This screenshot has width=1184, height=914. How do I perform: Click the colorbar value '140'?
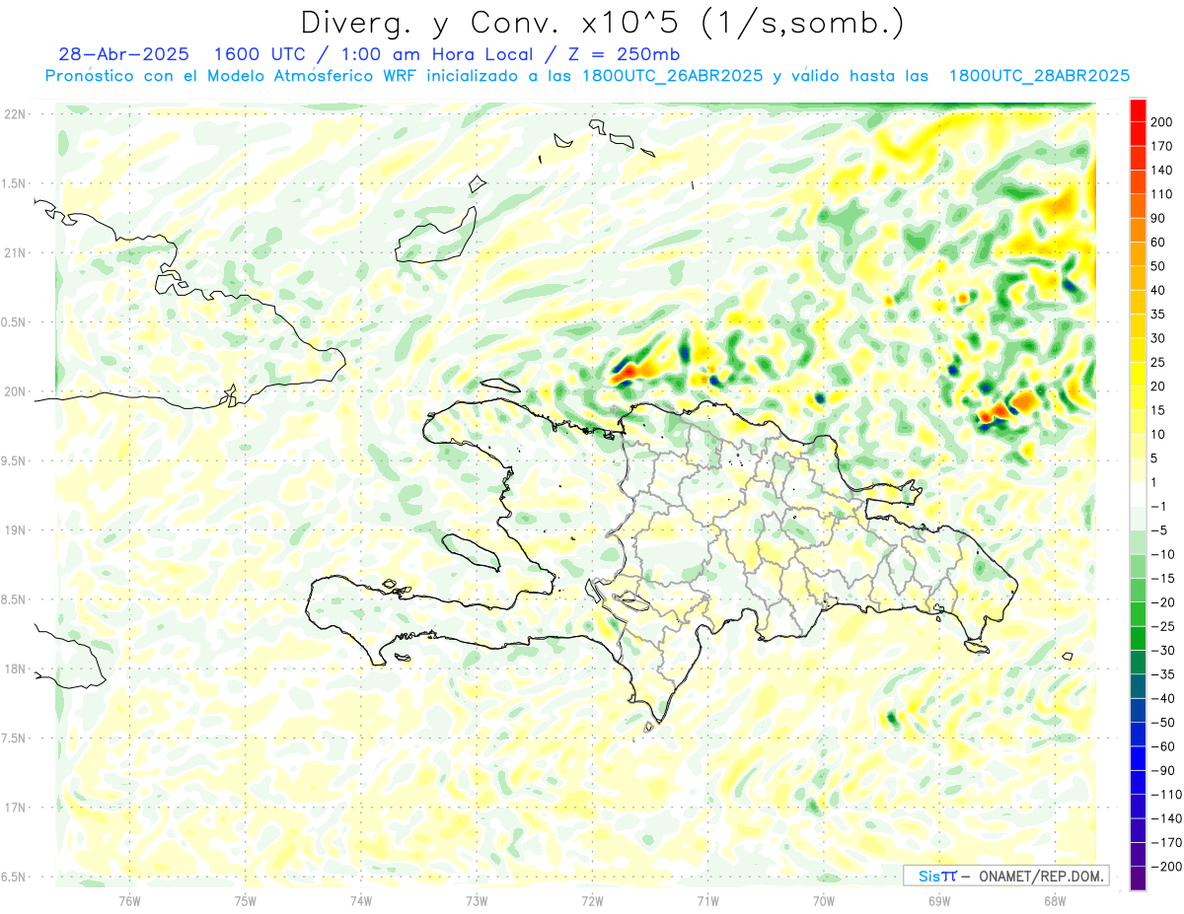1161,170
